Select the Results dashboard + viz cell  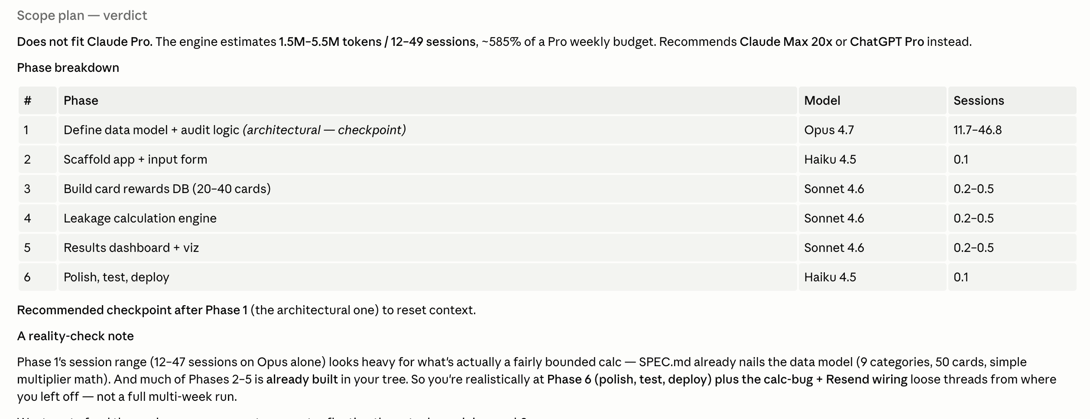[427, 248]
